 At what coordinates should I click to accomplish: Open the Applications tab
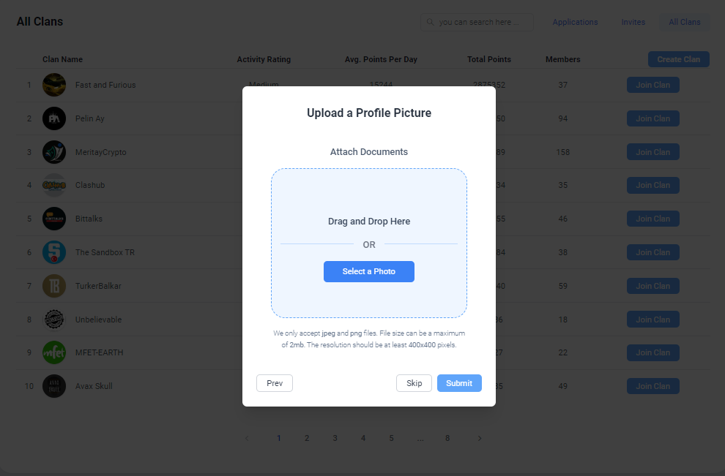(x=575, y=22)
